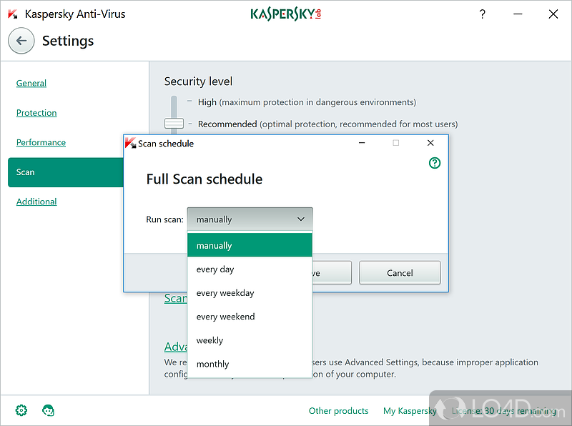
Task: Click the security level slider handle
Action: click(x=174, y=123)
